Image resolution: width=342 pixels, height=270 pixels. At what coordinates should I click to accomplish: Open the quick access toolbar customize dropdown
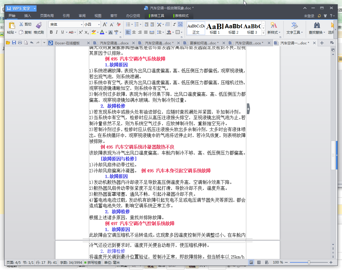coord(44,43)
